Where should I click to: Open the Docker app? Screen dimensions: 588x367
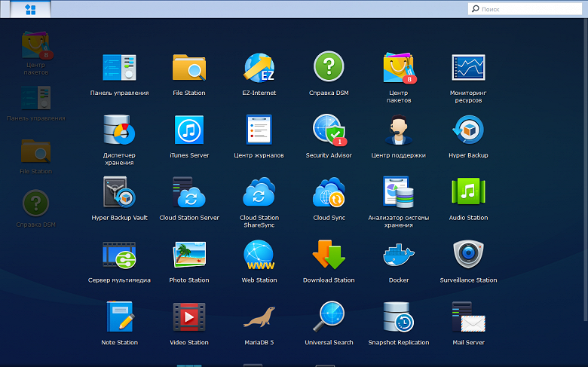pos(398,255)
